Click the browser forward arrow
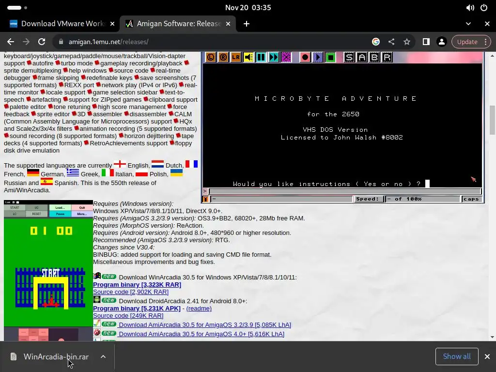Viewport: 496px width, 372px height. click(x=26, y=42)
